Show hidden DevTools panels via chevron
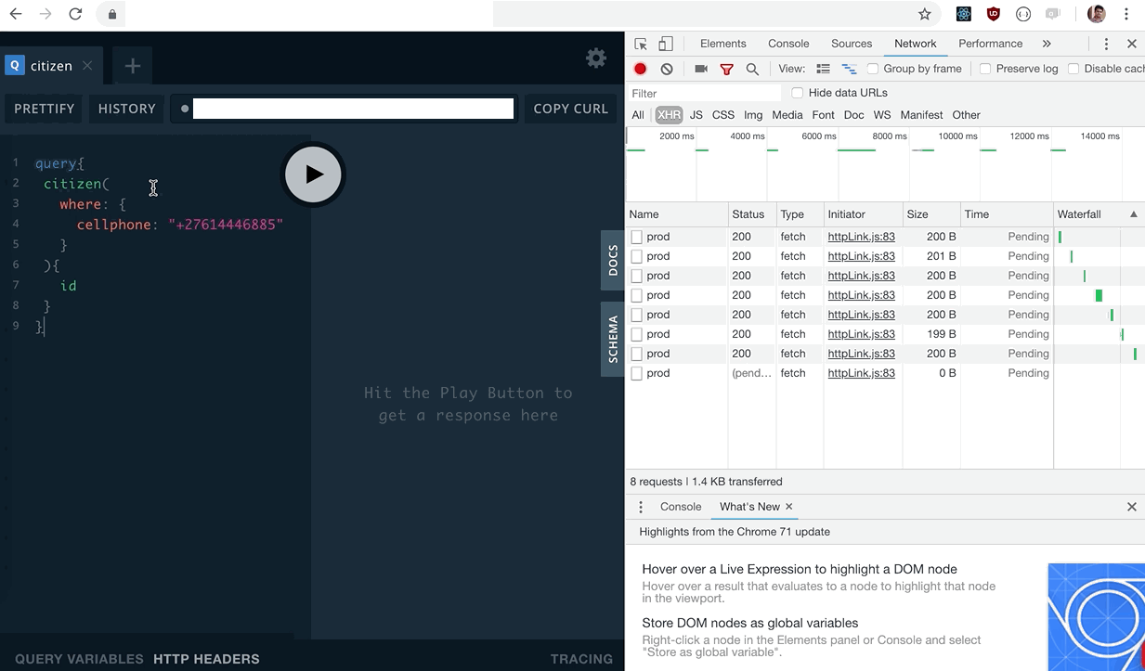This screenshot has height=671, width=1145. pyautogui.click(x=1047, y=43)
